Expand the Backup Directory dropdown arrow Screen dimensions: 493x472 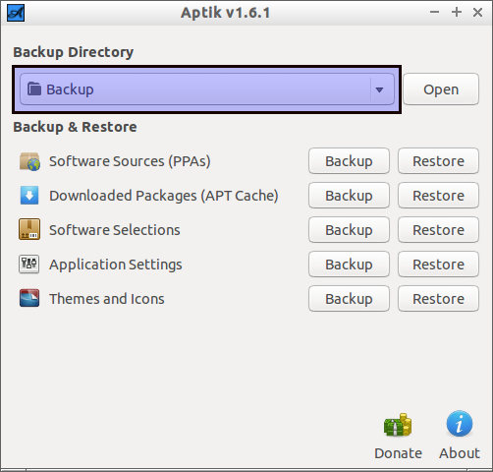click(x=379, y=89)
